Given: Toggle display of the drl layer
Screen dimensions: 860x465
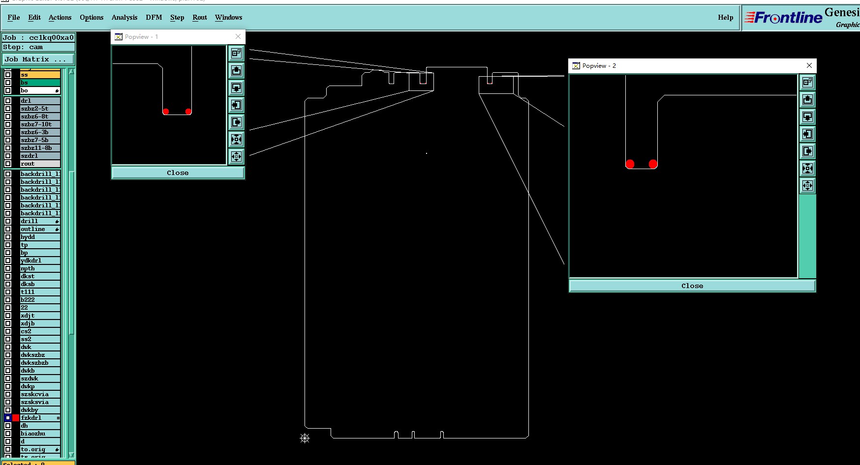Looking at the screenshot, I should tap(8, 101).
